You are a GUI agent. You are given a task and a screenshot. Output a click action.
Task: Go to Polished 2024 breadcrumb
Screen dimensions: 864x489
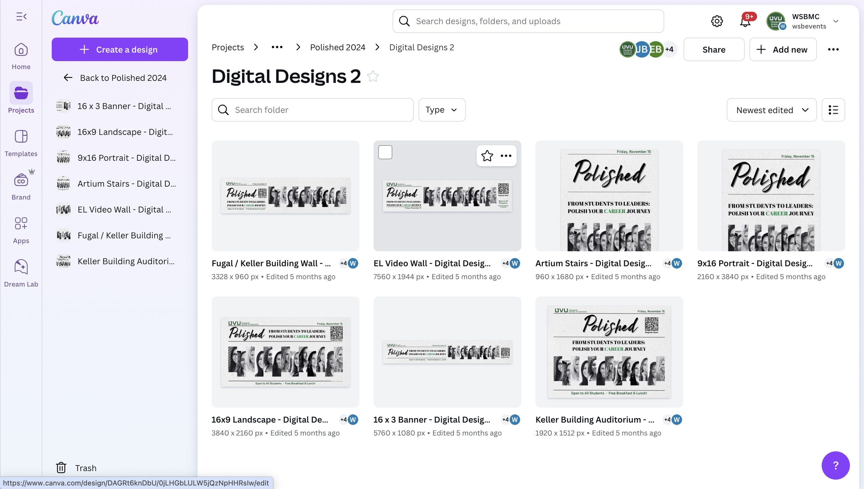point(337,47)
